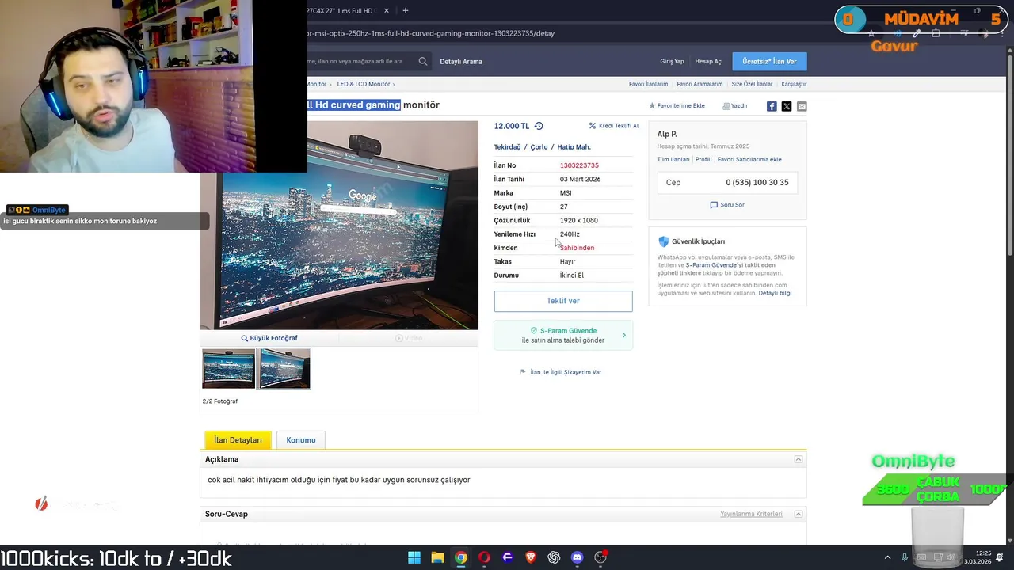The image size is (1014, 570).
Task: Open Yayınlanma Kriterleri link
Action: tap(751, 514)
